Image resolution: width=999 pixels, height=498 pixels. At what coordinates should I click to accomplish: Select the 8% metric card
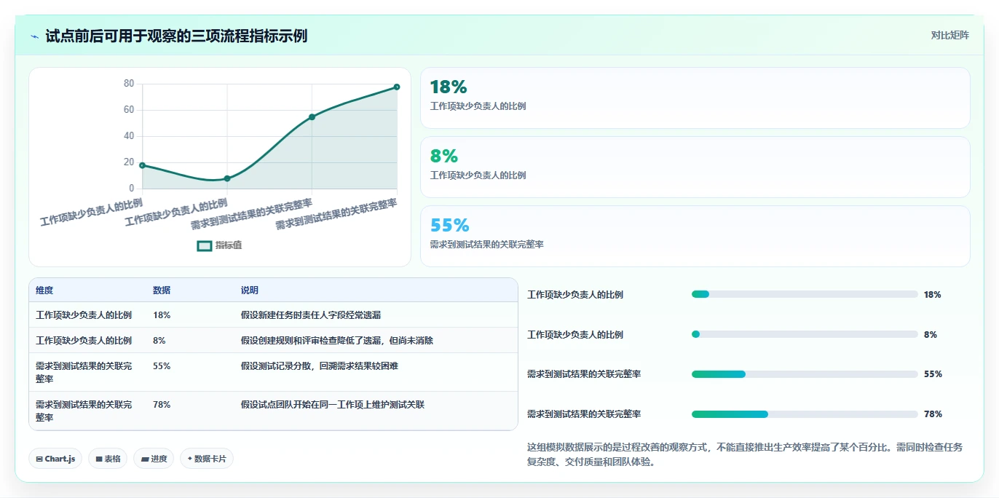(695, 167)
